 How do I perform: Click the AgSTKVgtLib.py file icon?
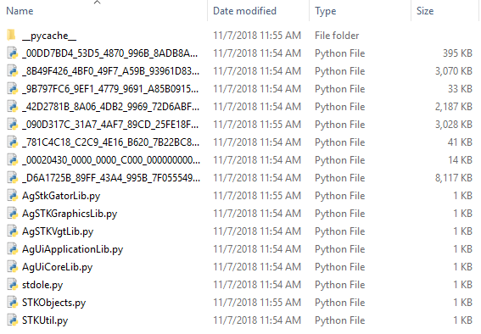12,231
